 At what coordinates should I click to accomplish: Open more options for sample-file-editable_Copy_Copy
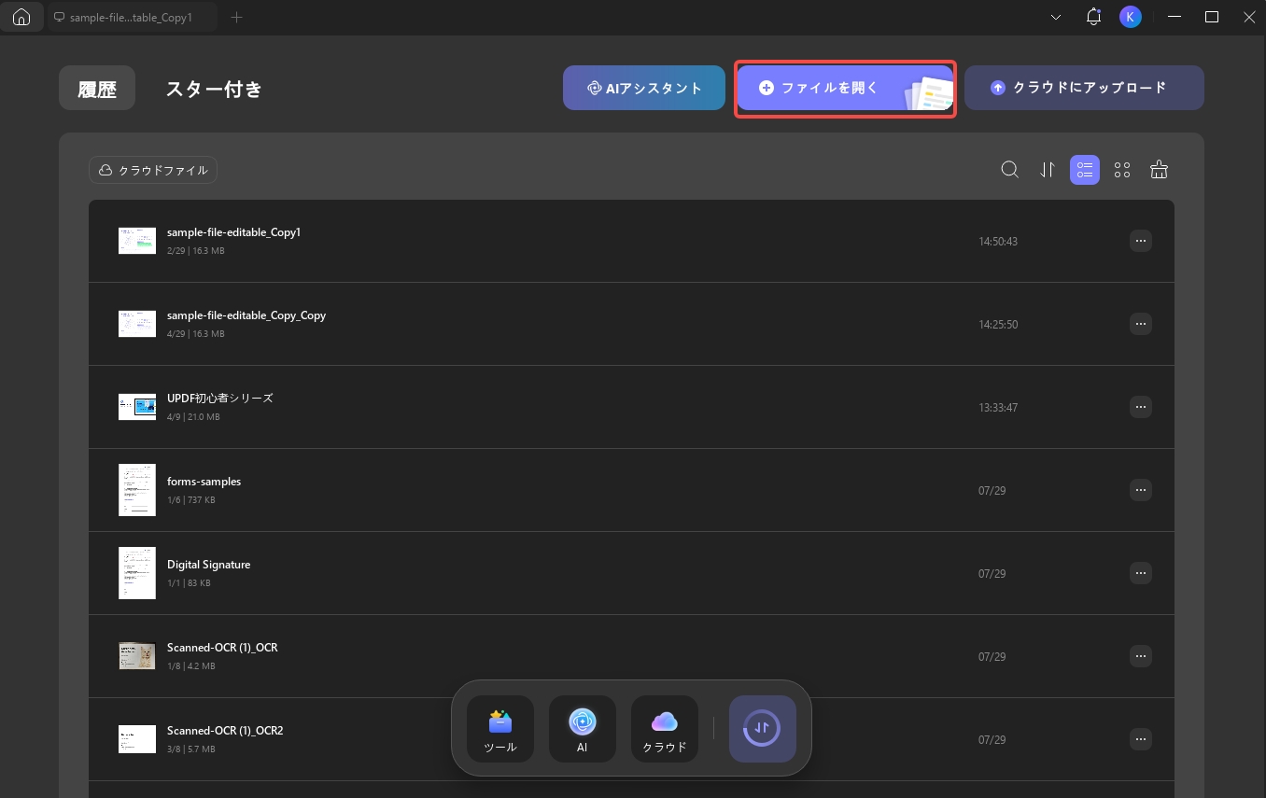coord(1140,324)
